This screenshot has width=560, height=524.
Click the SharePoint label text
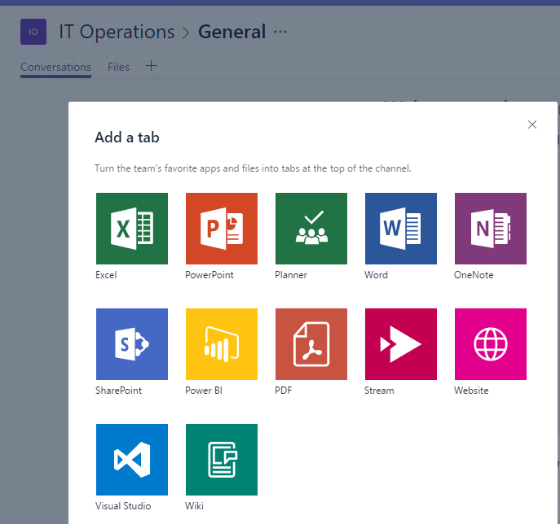click(118, 391)
